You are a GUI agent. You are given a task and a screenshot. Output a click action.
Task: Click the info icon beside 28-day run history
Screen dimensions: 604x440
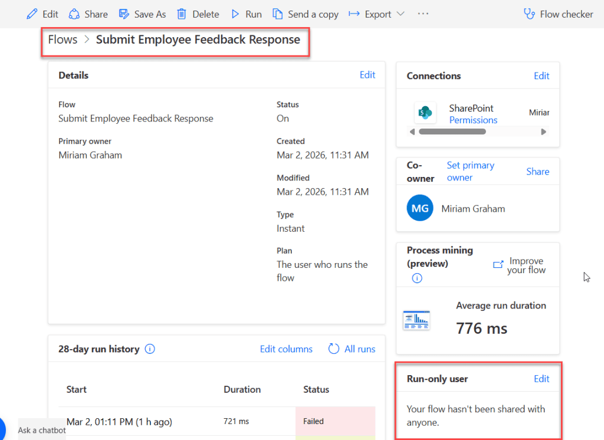tap(150, 349)
